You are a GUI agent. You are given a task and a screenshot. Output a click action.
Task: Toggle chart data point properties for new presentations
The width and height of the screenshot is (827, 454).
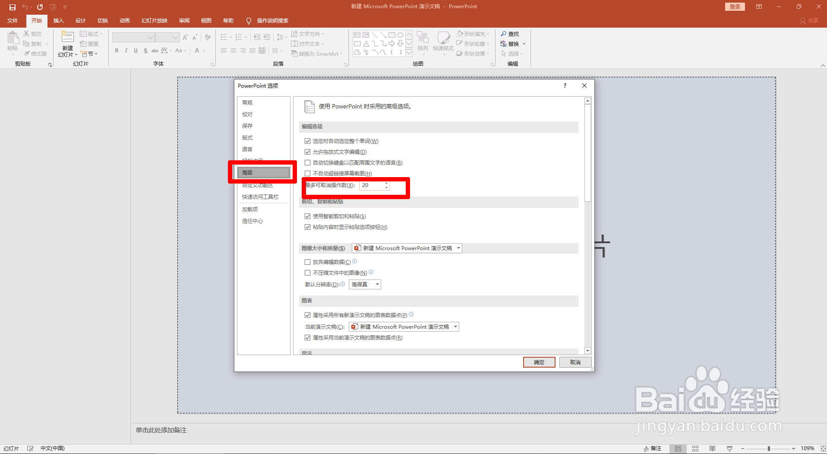click(x=308, y=315)
